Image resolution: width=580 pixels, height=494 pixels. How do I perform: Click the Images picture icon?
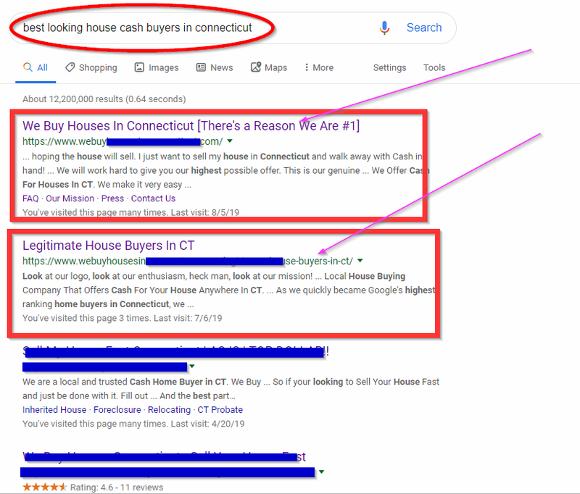[x=139, y=67]
